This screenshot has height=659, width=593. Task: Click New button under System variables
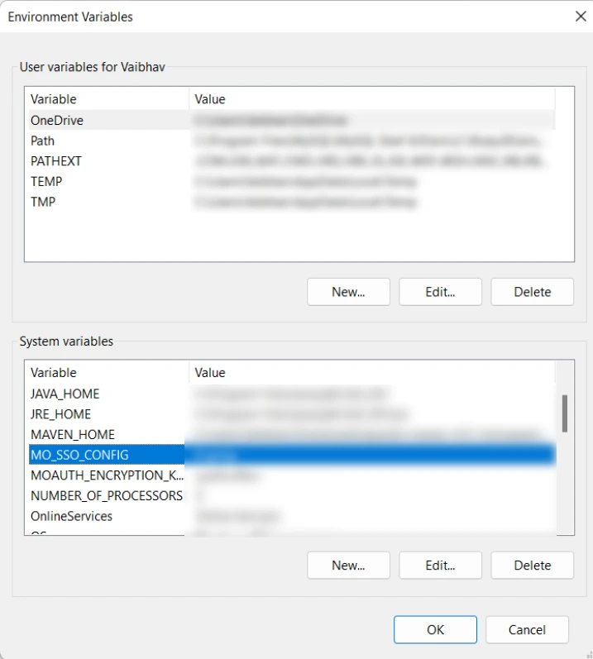click(x=348, y=566)
